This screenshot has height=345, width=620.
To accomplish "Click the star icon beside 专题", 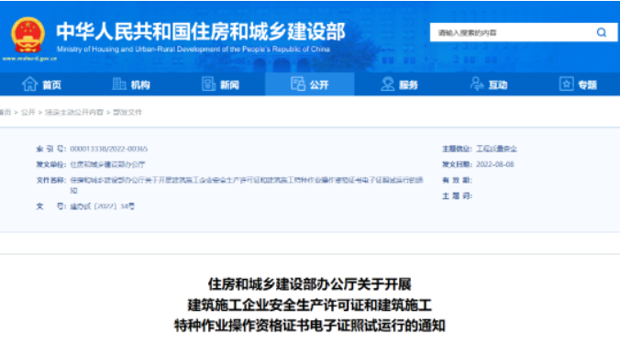I will click(566, 83).
